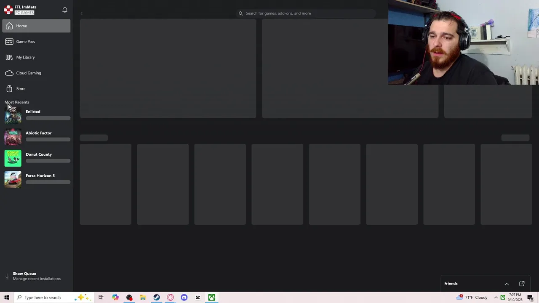
Task: Click the Home house icon
Action: (9, 26)
